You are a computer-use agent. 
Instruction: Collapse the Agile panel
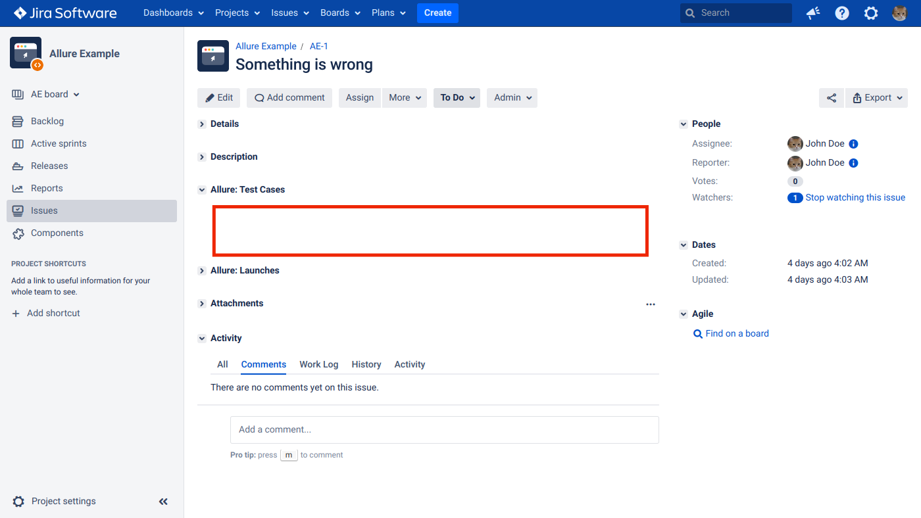[684, 314]
